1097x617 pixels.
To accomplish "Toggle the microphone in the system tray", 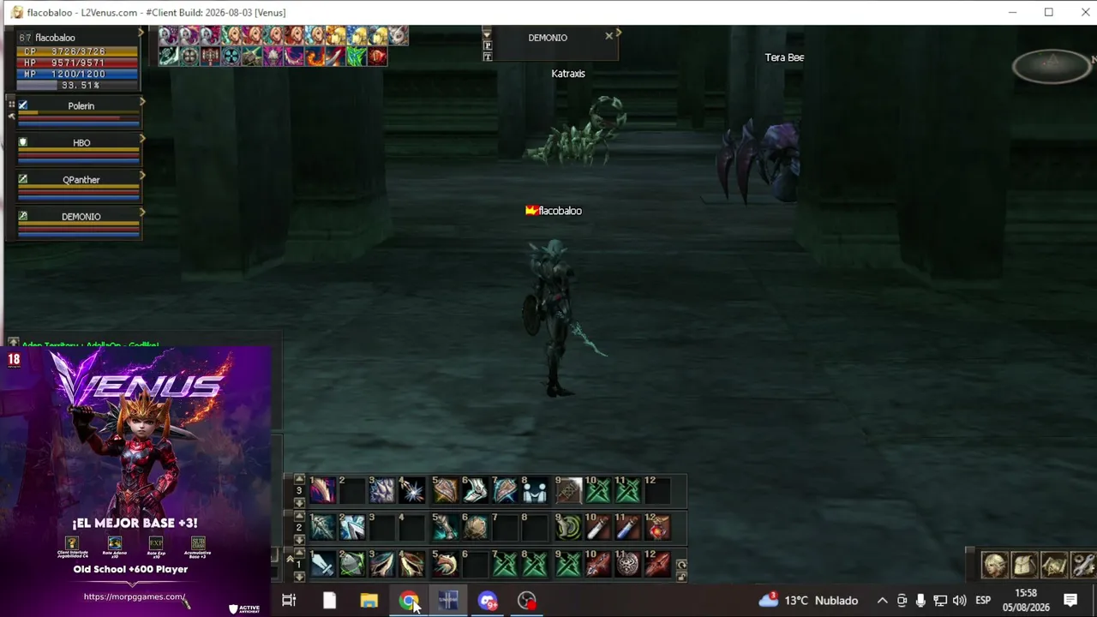I will tap(920, 601).
